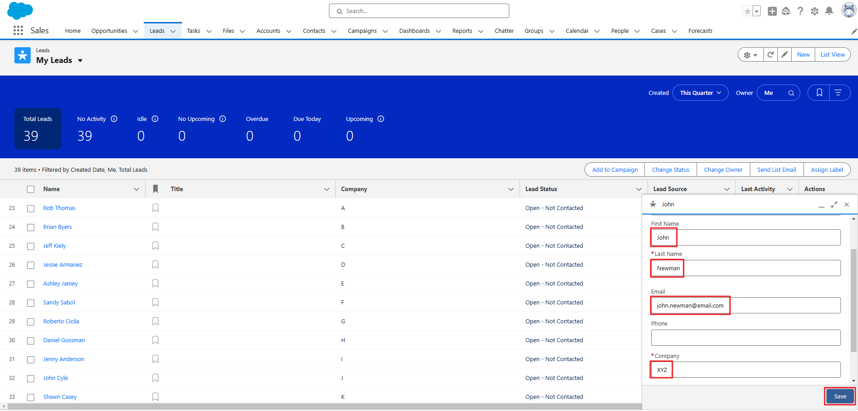Open the My Leads list view dropdown

point(80,61)
